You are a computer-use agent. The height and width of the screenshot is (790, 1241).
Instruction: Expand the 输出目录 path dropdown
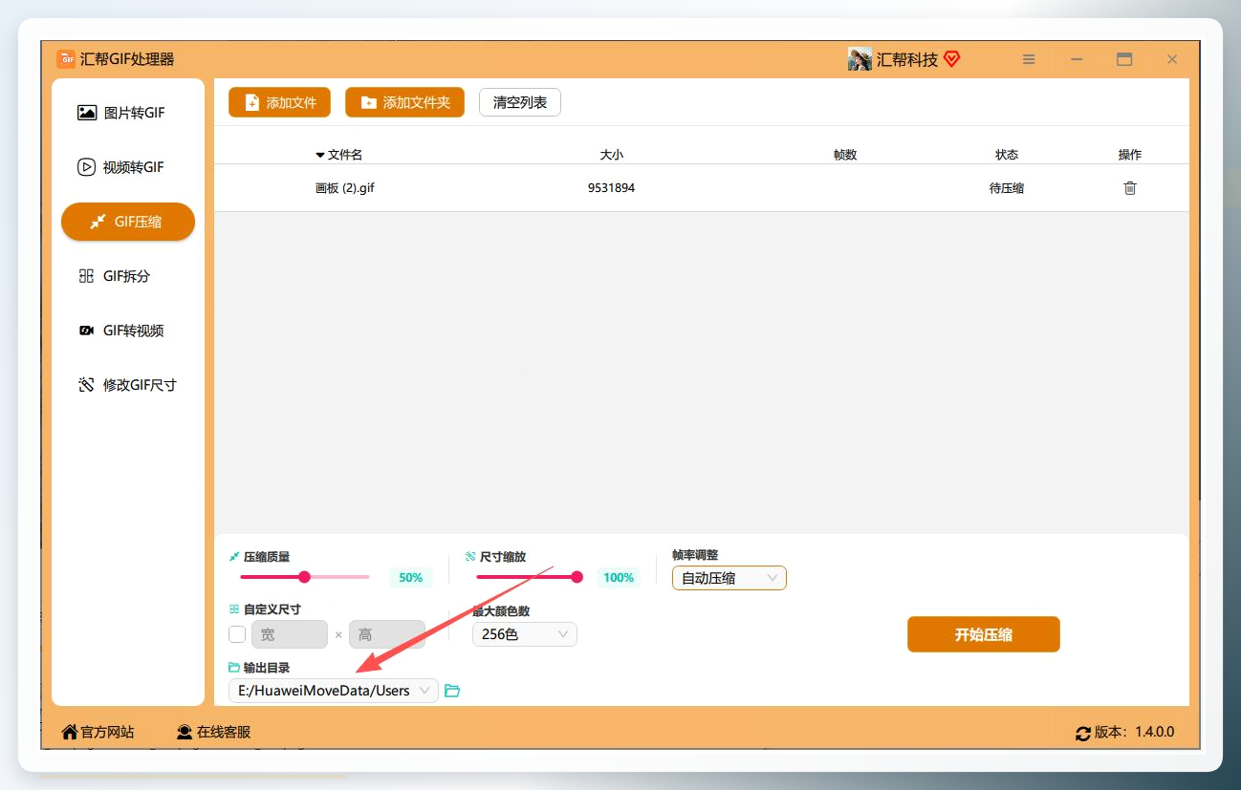[x=333, y=691]
